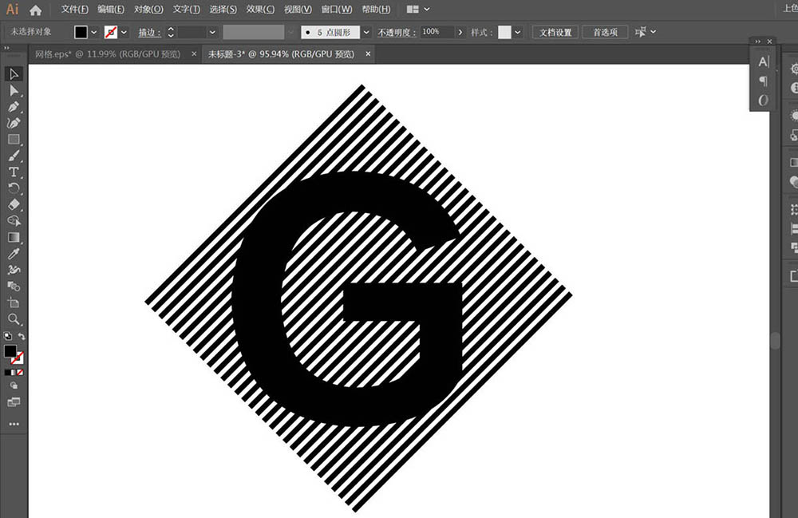Screen dimensions: 798x518
Task: Reset default fill and stroke
Action: 8,336
